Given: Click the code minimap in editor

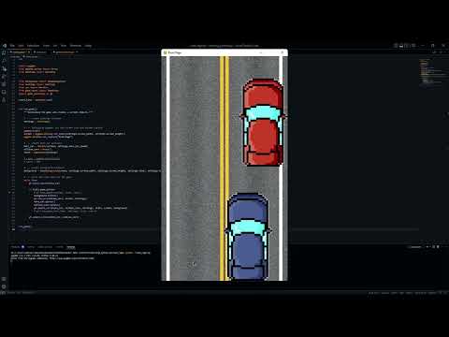Looking at the screenshot, I should click(x=432, y=72).
